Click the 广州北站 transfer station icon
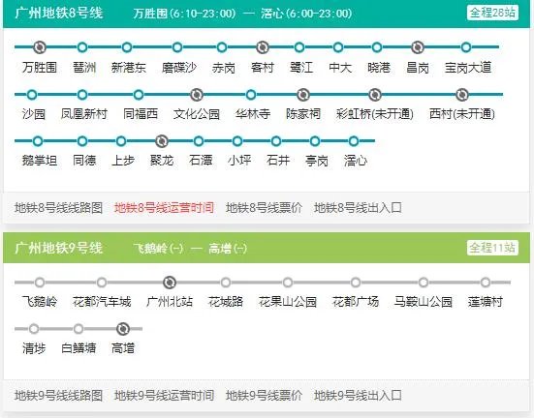 click(170, 283)
